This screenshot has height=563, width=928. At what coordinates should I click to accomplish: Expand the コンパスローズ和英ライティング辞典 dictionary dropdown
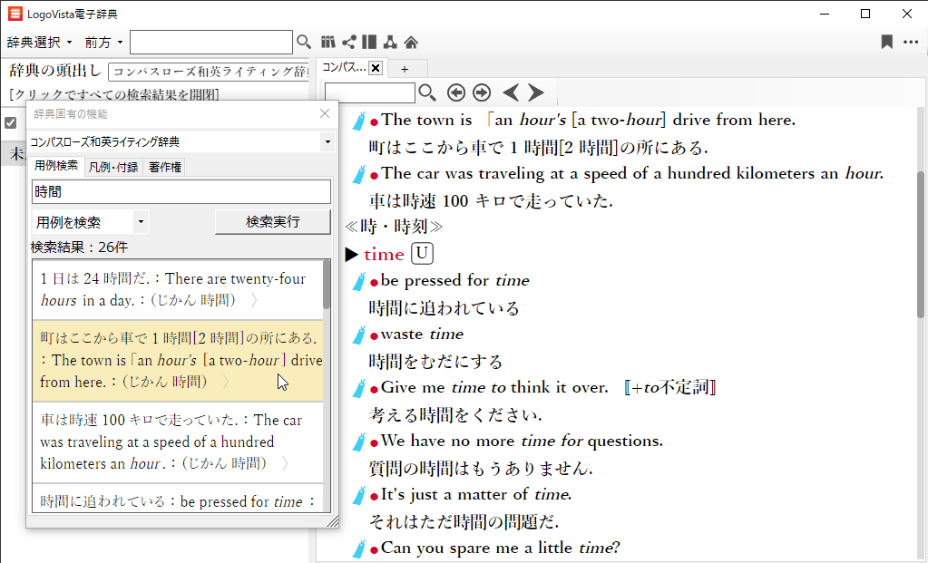click(x=327, y=142)
